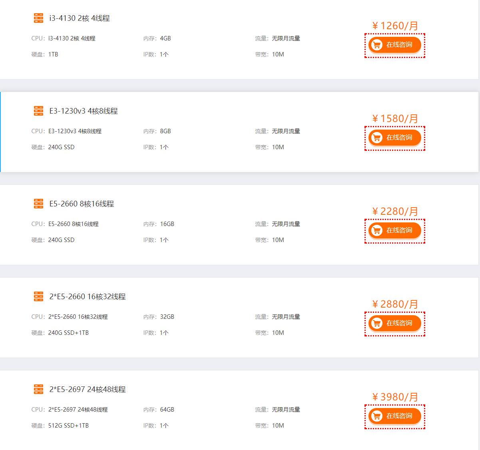The image size is (480, 450).
Task: Click the cart icon in the ¥1580/月 plan button
Action: tap(376, 138)
